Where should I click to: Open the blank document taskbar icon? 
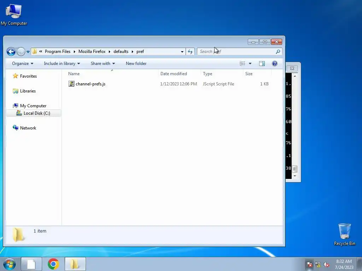pyautogui.click(x=31, y=264)
